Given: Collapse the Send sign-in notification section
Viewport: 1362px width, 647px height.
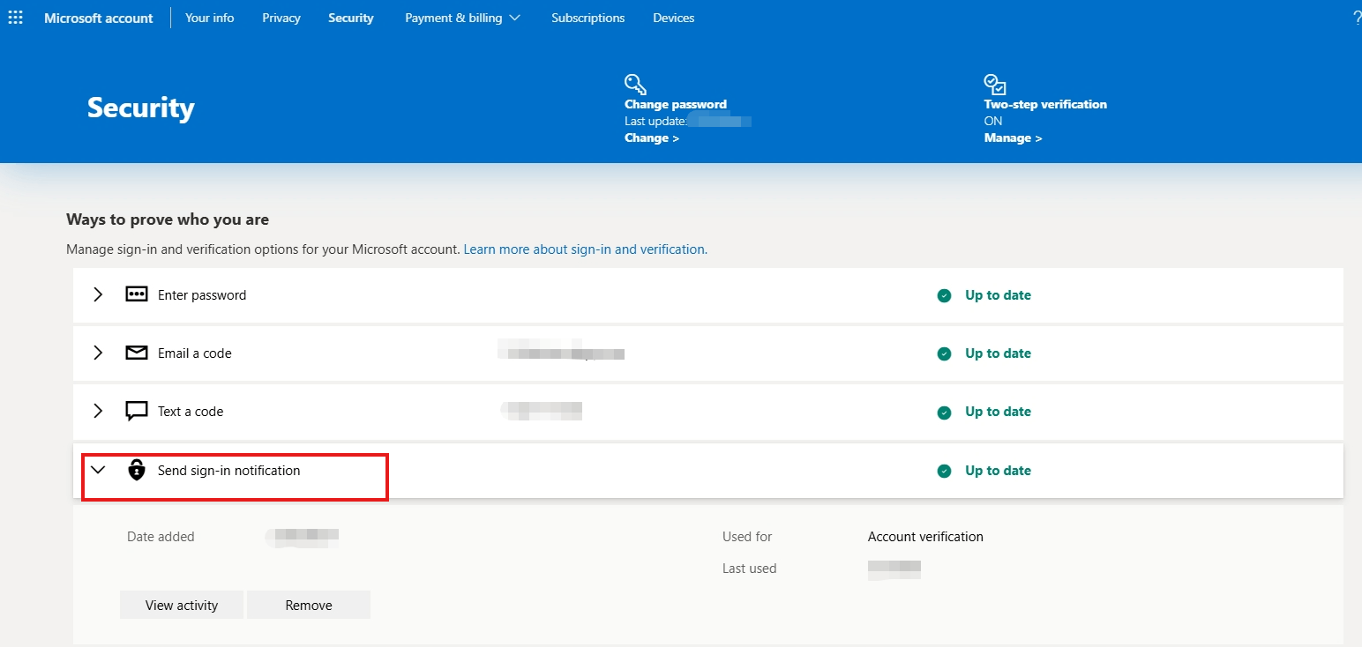Looking at the screenshot, I should tap(98, 470).
